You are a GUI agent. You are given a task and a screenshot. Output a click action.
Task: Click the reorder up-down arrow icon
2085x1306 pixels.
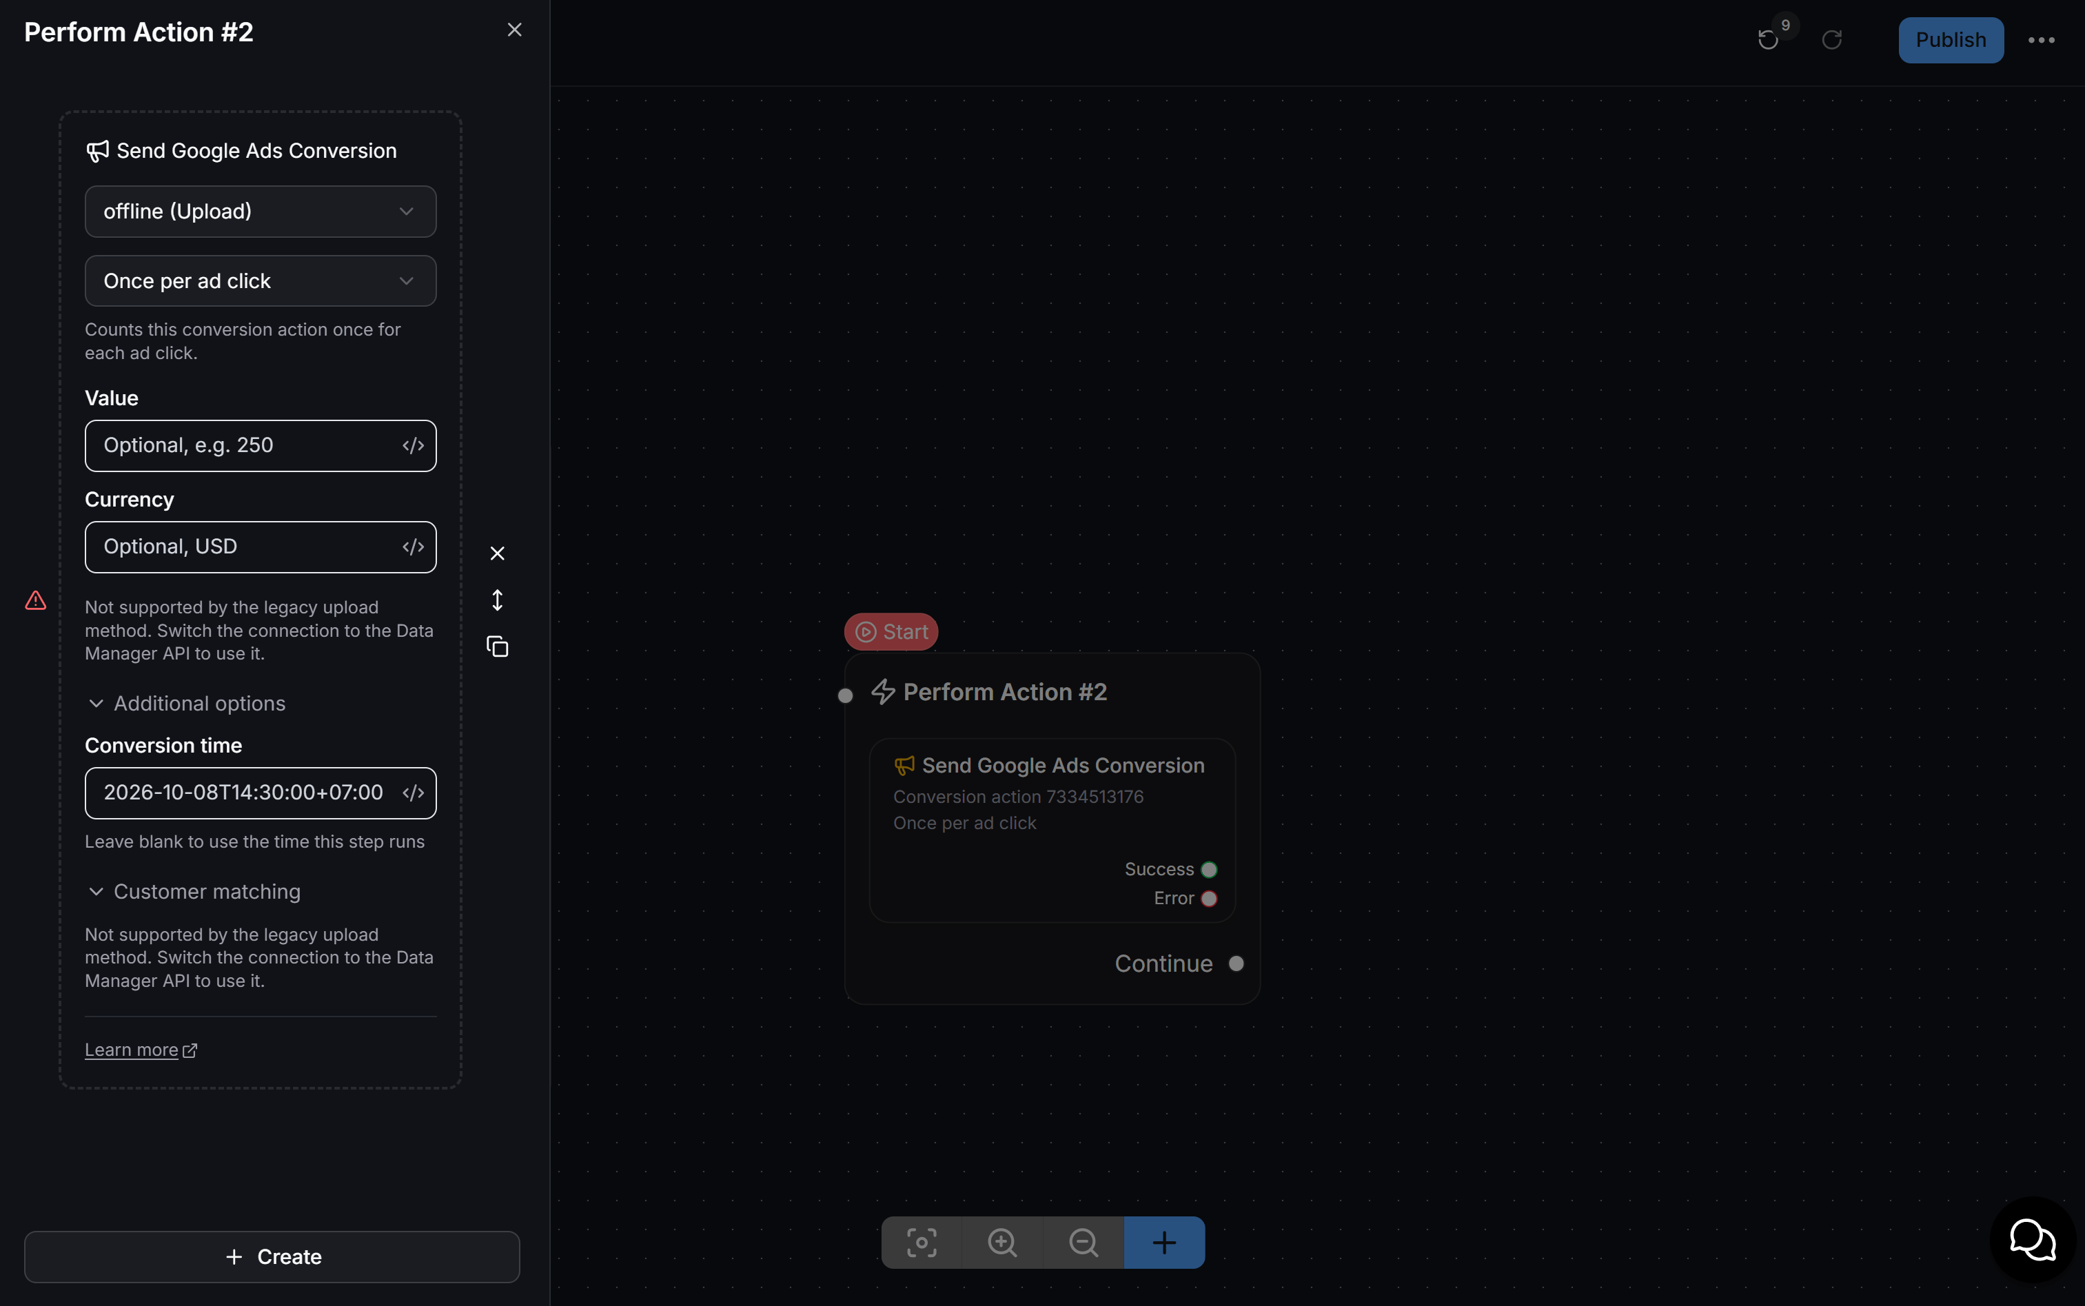click(x=498, y=600)
